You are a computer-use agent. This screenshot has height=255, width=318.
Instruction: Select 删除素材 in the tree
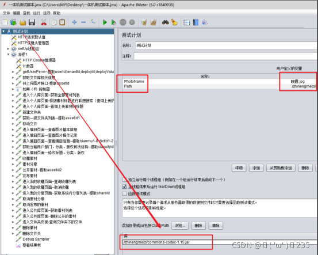pos(30,227)
